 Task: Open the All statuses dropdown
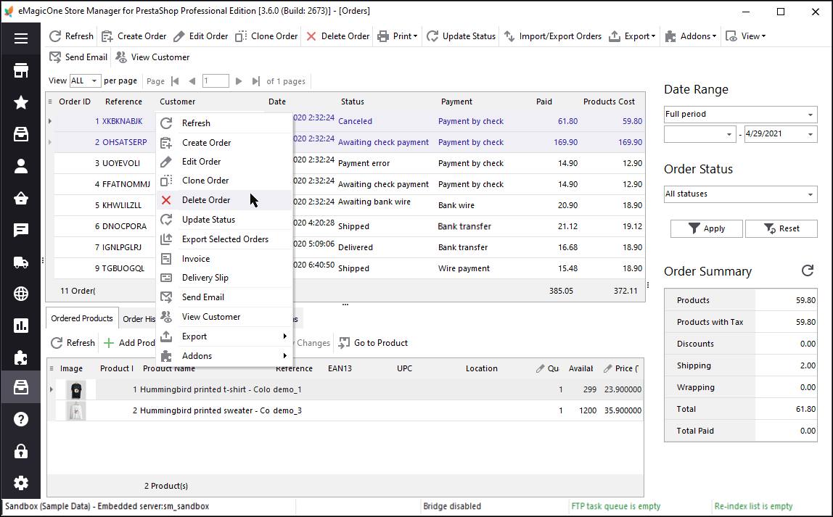click(740, 194)
